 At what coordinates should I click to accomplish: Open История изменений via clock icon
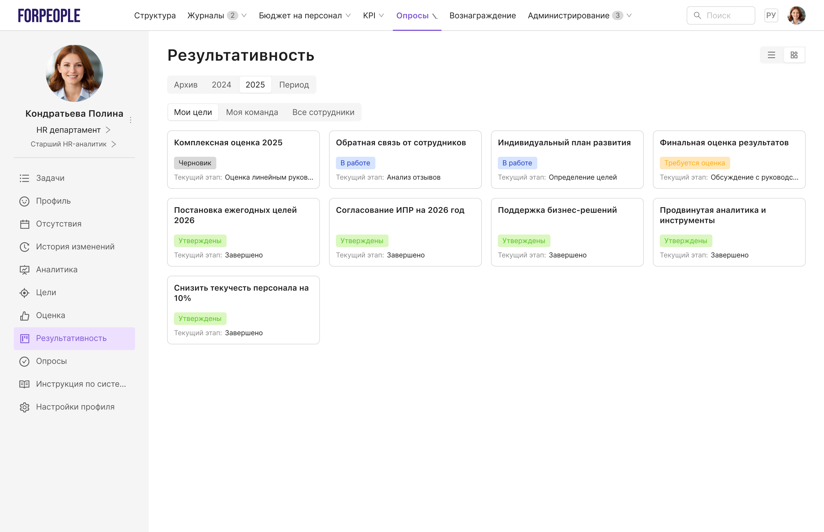point(24,247)
